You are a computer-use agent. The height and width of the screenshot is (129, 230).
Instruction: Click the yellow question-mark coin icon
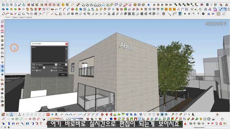tap(63, 5)
